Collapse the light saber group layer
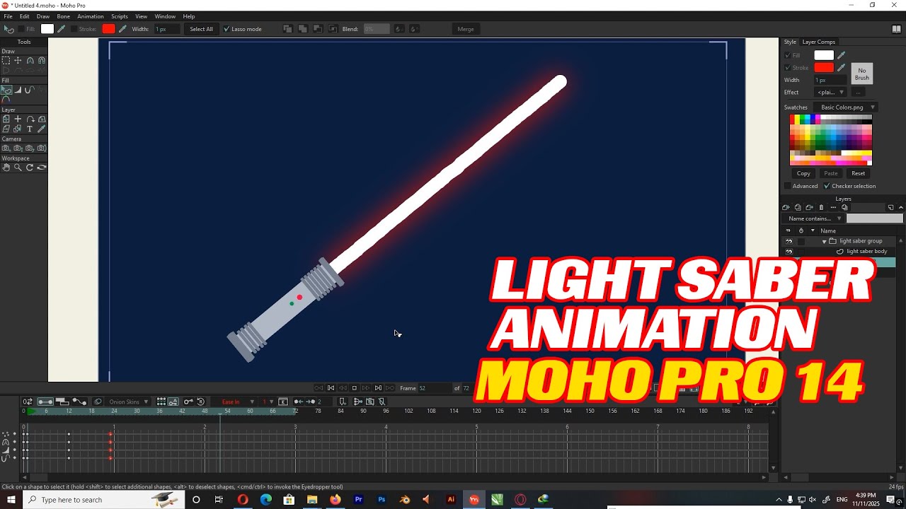 point(824,241)
